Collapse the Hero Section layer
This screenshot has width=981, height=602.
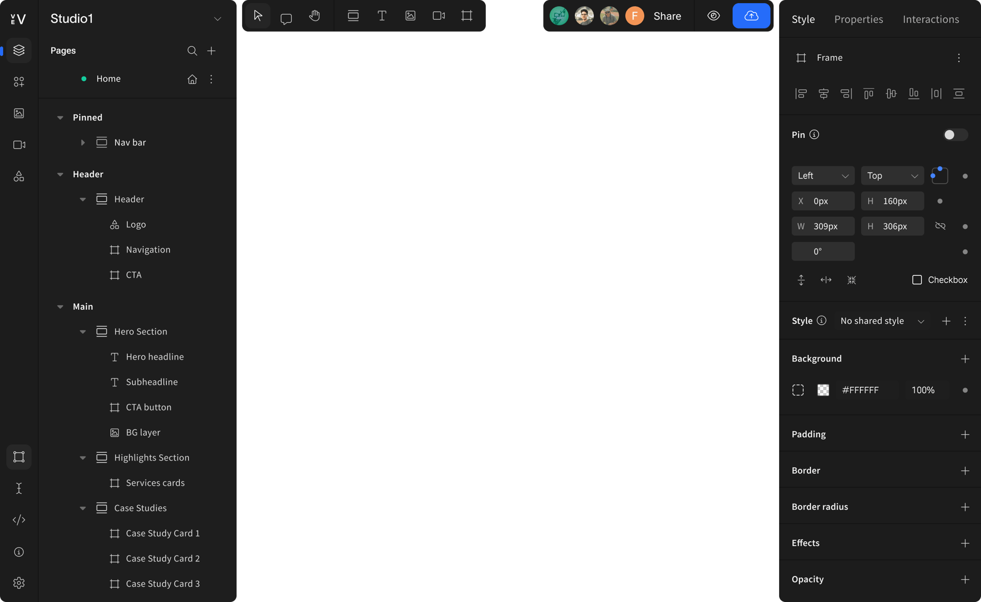point(83,331)
